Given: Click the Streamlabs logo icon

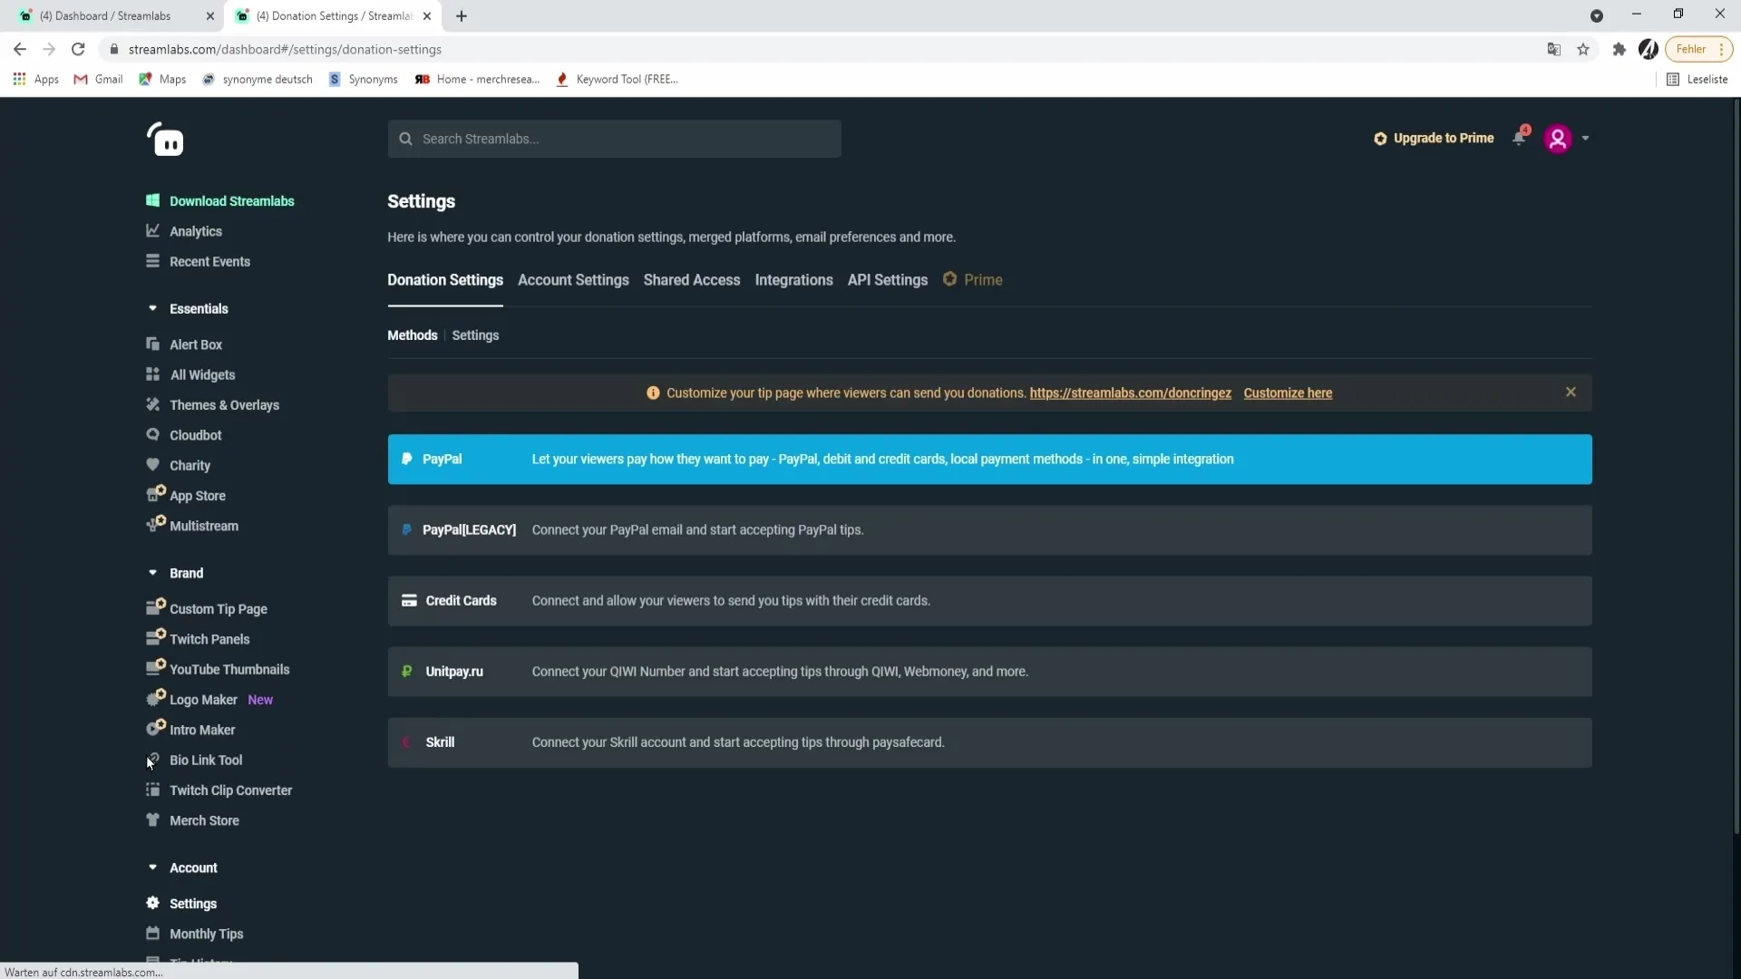Looking at the screenshot, I should [x=165, y=139].
